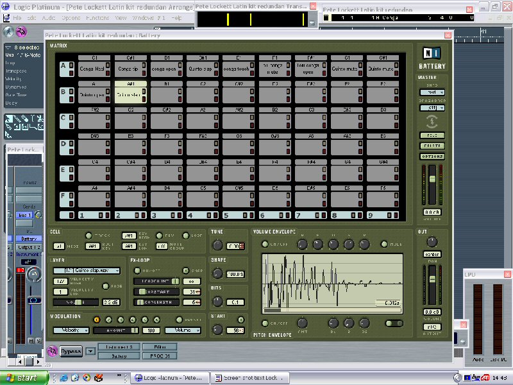Image resolution: width=513 pixels, height=385 pixels.
Task: Click the Shape knob
Action: coord(218,273)
